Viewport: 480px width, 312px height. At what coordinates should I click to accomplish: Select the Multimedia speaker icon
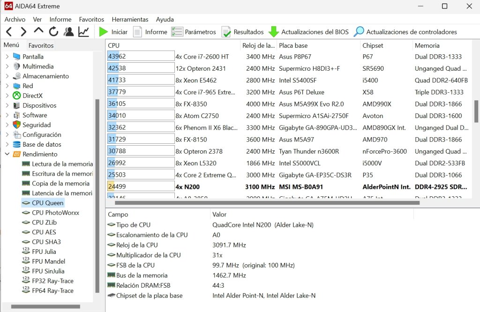(x=16, y=67)
